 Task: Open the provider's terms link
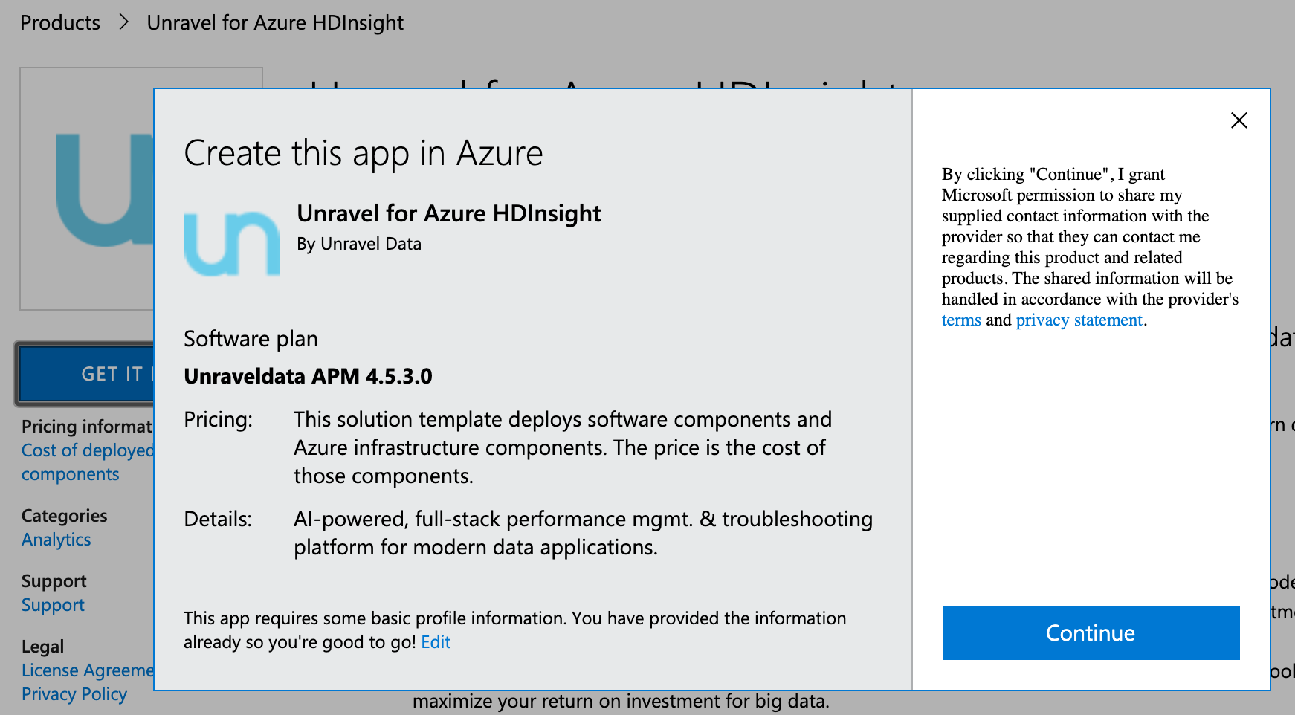(x=961, y=320)
